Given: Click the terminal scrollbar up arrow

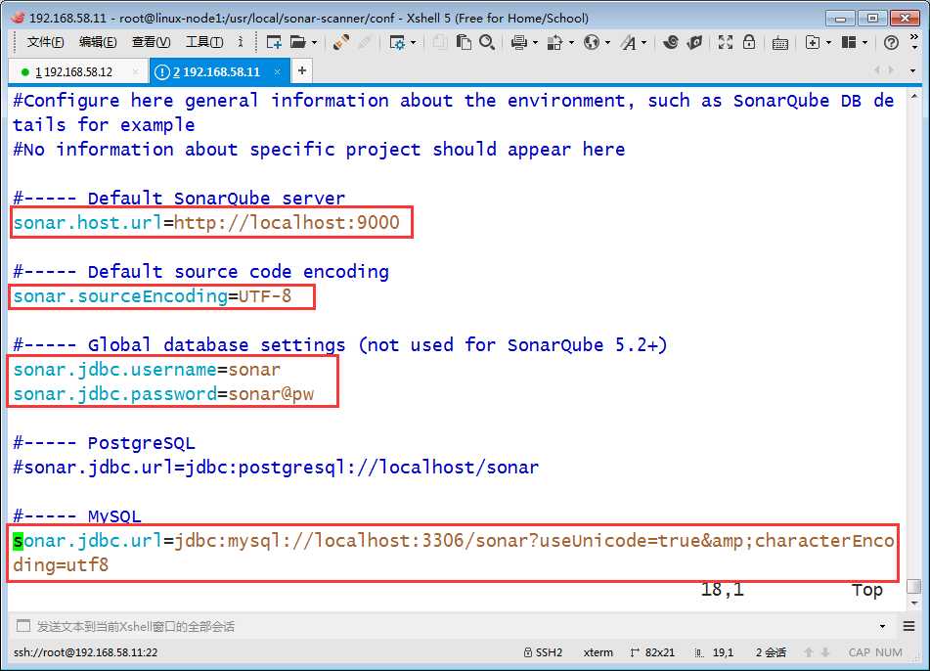Looking at the screenshot, I should tap(914, 96).
